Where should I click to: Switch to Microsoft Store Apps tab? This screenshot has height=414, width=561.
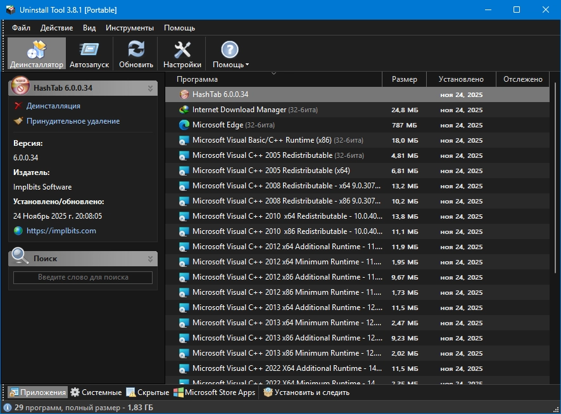pyautogui.click(x=215, y=392)
